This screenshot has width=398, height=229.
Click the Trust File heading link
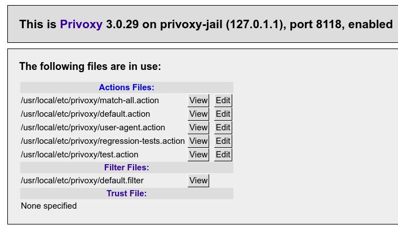[126, 193]
